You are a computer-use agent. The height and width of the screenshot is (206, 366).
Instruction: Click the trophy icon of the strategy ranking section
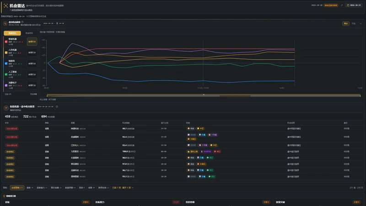point(4,196)
